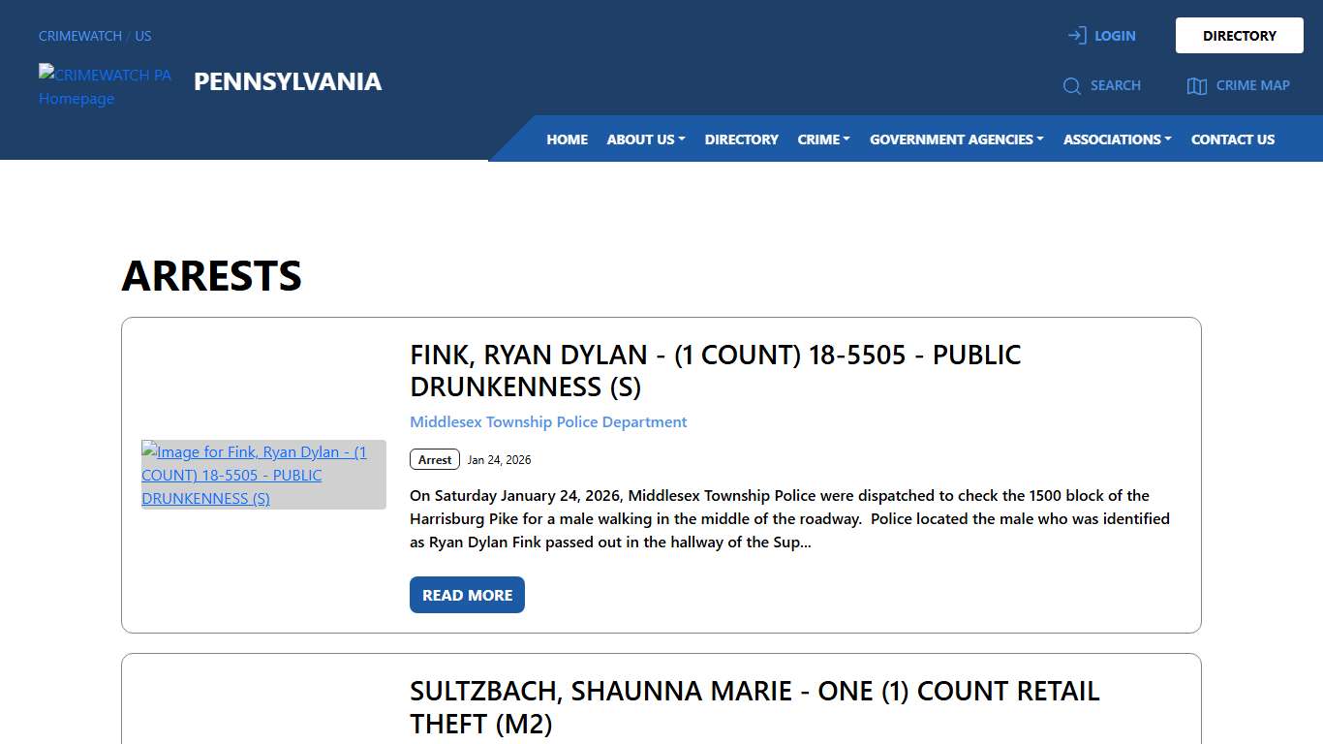
Task: Click Read More for Ryan Fink arrest
Action: pos(467,595)
